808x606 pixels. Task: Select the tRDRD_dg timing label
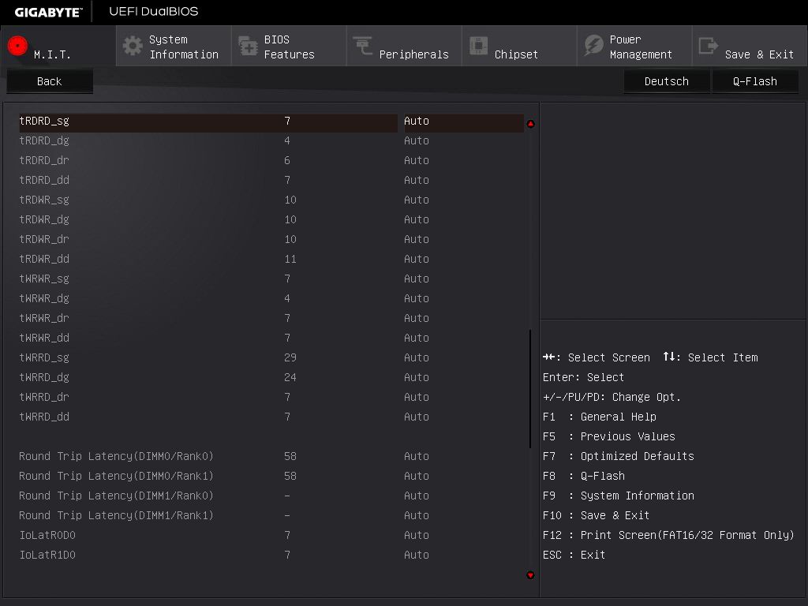(x=44, y=140)
